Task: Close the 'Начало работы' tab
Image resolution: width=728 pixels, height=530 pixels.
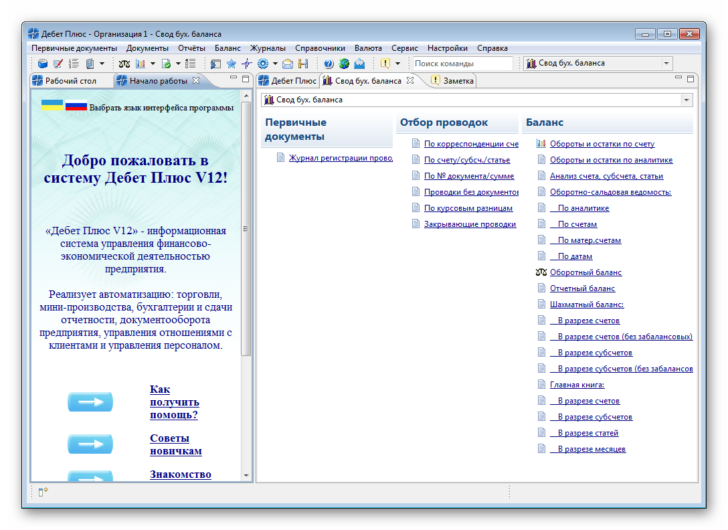Action: 196,80
